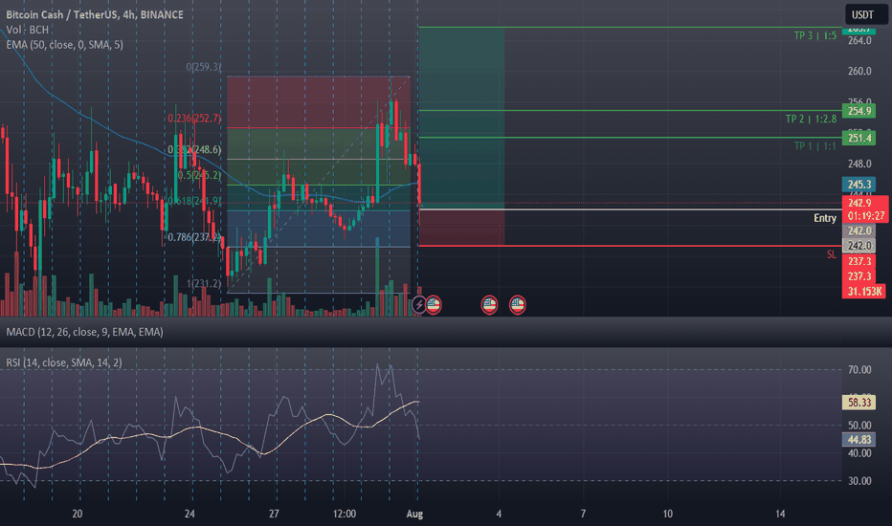Click date 20 on time axis

78,515
